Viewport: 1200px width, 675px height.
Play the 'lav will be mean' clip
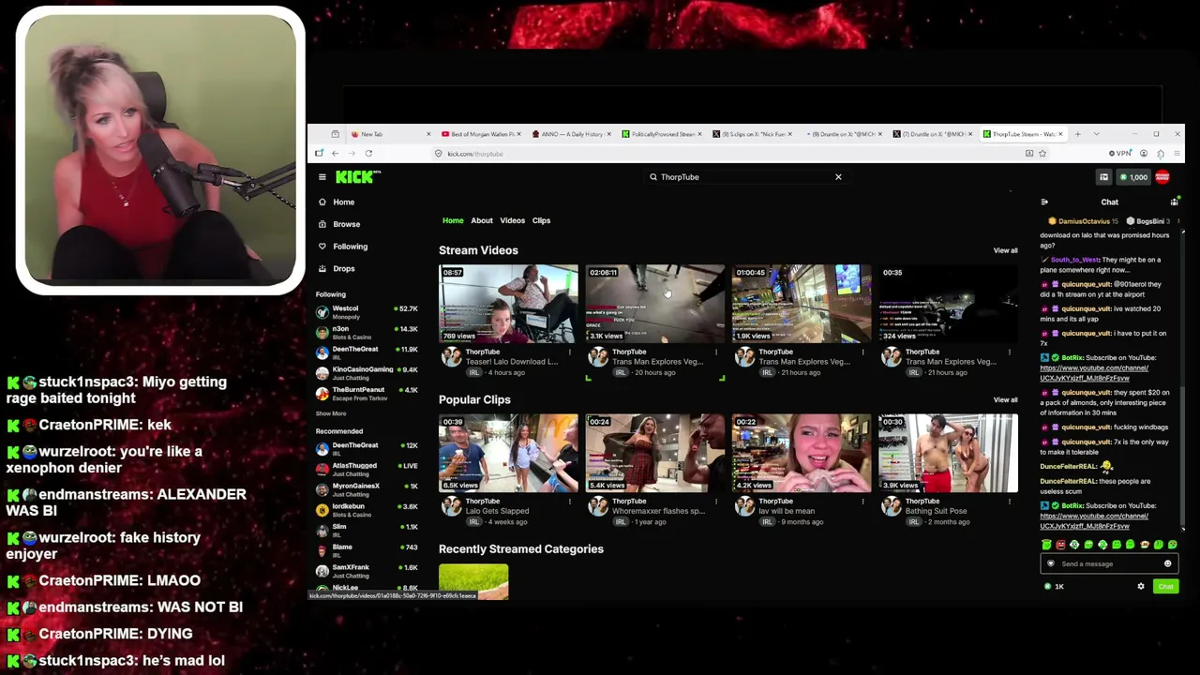pos(802,454)
